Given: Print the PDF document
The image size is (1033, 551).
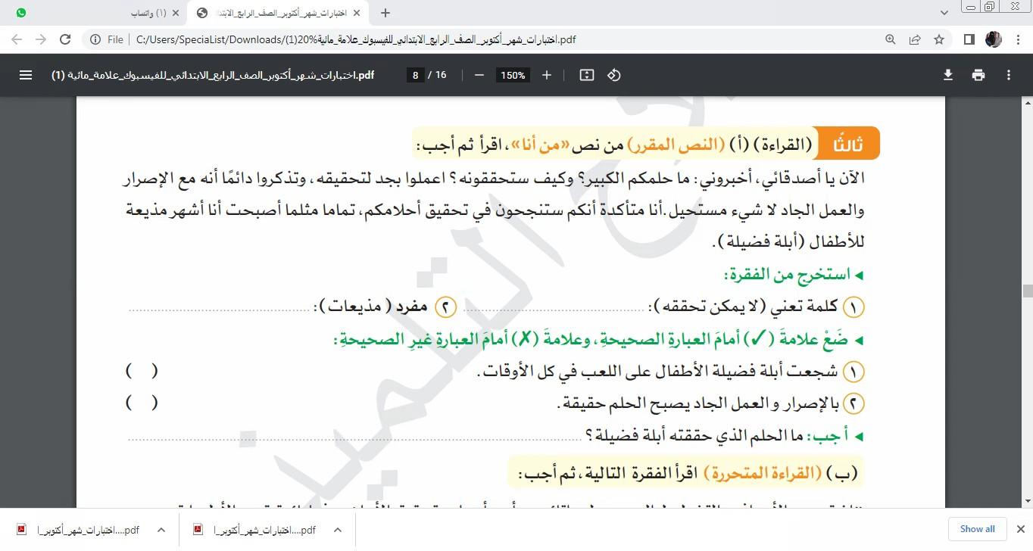Looking at the screenshot, I should (978, 75).
